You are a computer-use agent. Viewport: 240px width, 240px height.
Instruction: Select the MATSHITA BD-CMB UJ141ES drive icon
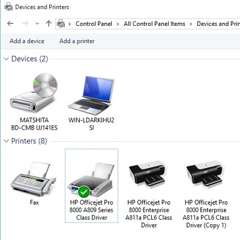click(x=34, y=92)
